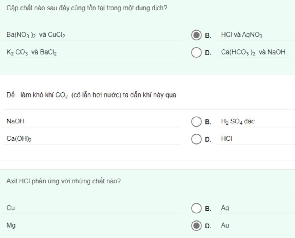Pick the Cu answer option
The image size is (295, 238).
point(11,208)
